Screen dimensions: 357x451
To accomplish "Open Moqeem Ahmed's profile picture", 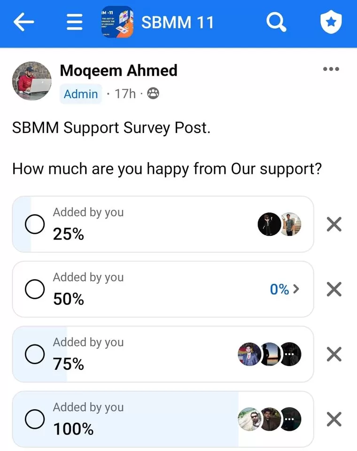I will click(31, 80).
